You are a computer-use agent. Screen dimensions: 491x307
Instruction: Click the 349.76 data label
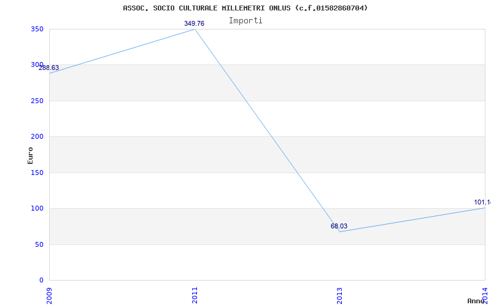tap(194, 23)
